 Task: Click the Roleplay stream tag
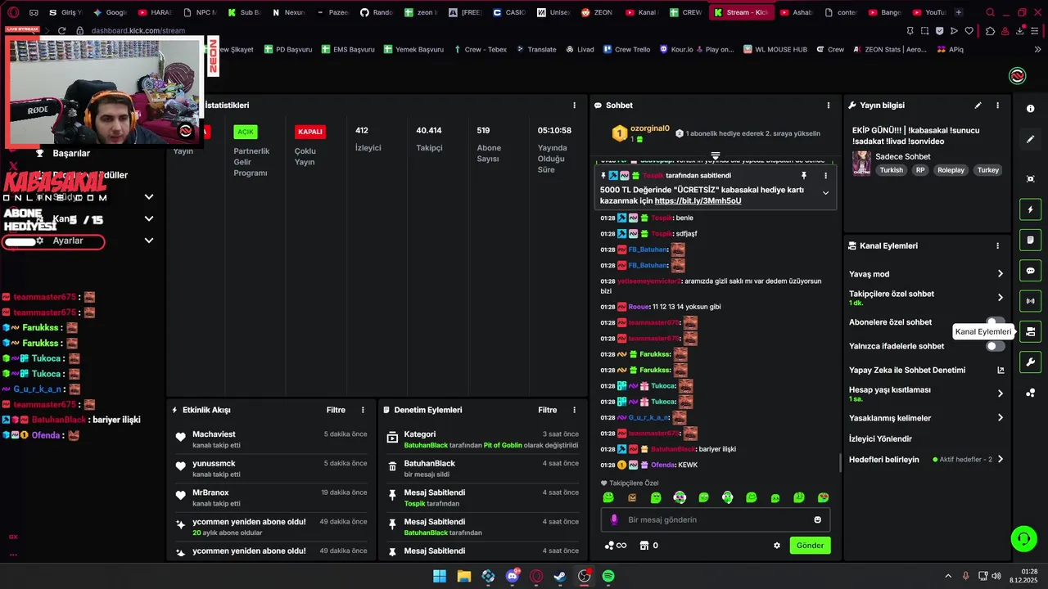951,170
